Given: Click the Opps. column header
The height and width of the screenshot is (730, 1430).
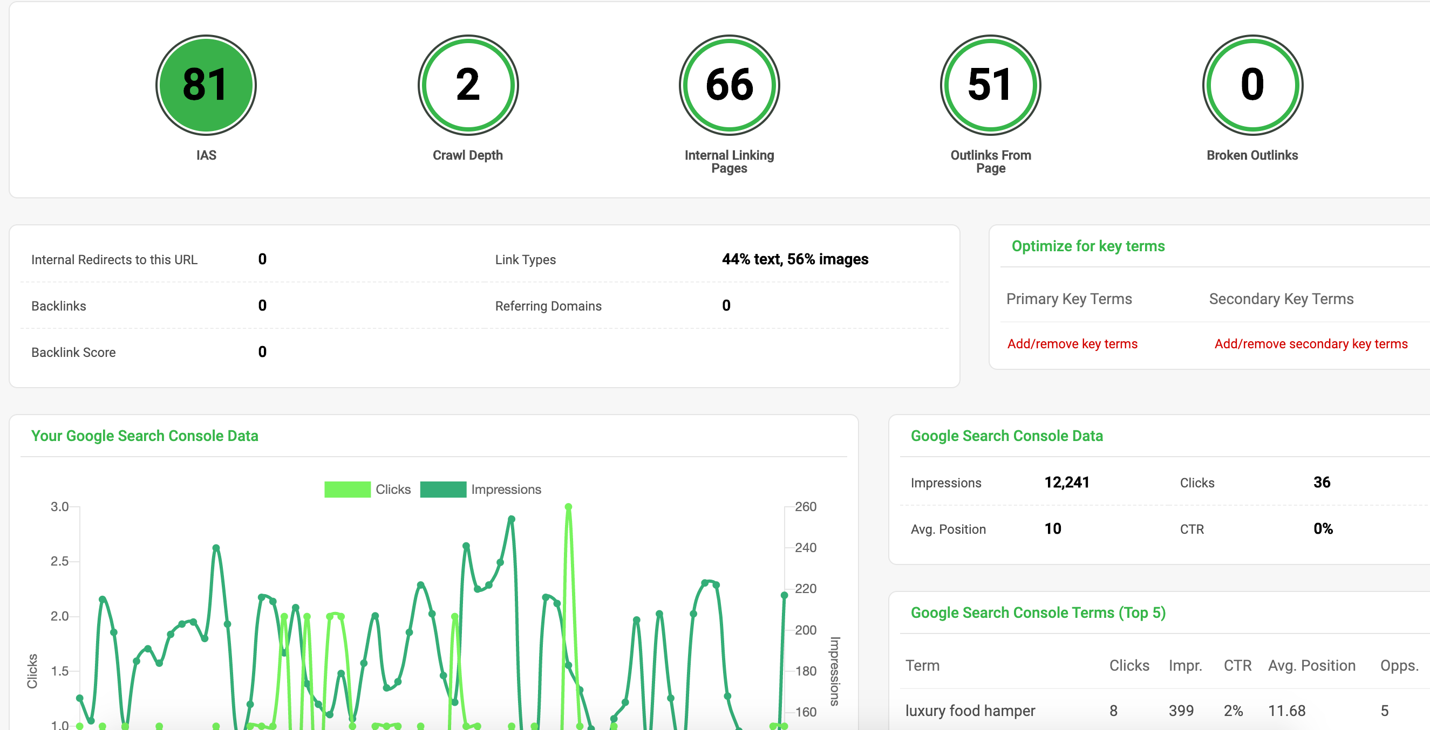Looking at the screenshot, I should (x=1399, y=665).
